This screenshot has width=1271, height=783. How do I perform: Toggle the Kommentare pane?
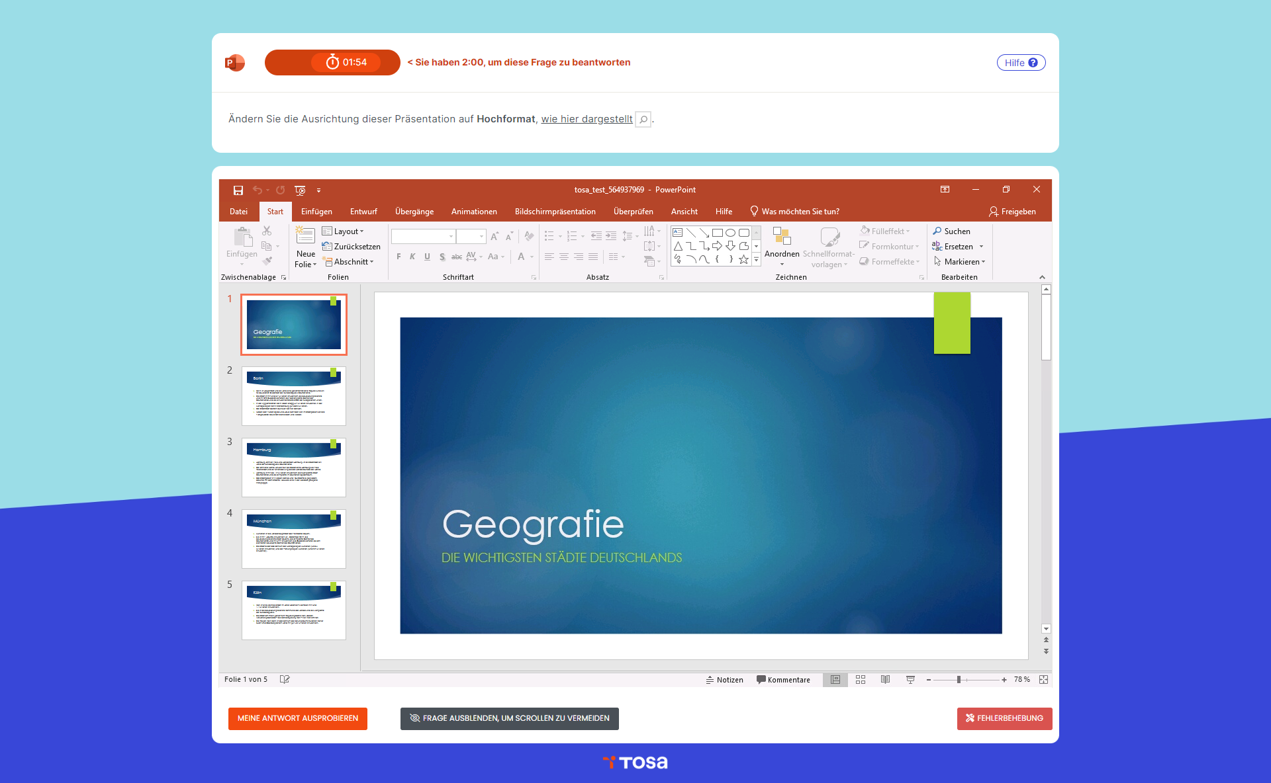pyautogui.click(x=783, y=679)
